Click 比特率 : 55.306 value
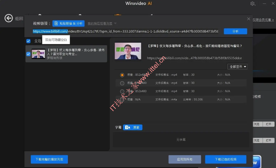 click(193, 100)
